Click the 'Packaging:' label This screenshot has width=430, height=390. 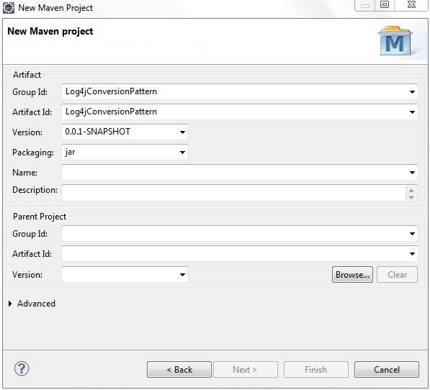point(33,153)
